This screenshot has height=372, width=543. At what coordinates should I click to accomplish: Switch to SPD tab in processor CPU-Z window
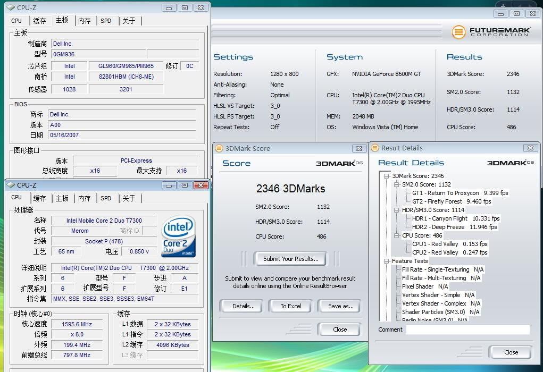coord(106,198)
